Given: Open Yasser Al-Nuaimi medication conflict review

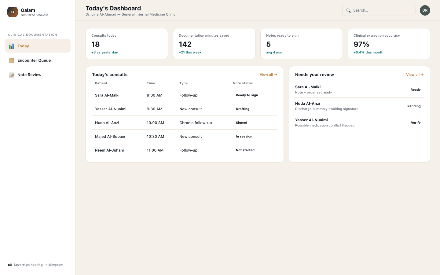Looking at the screenshot, I should (359, 123).
